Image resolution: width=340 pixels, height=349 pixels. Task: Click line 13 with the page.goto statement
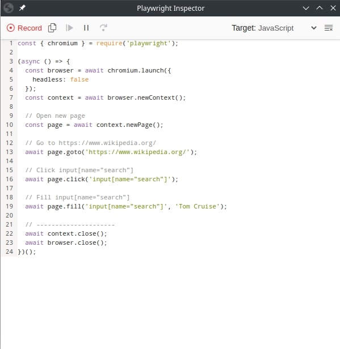point(111,152)
